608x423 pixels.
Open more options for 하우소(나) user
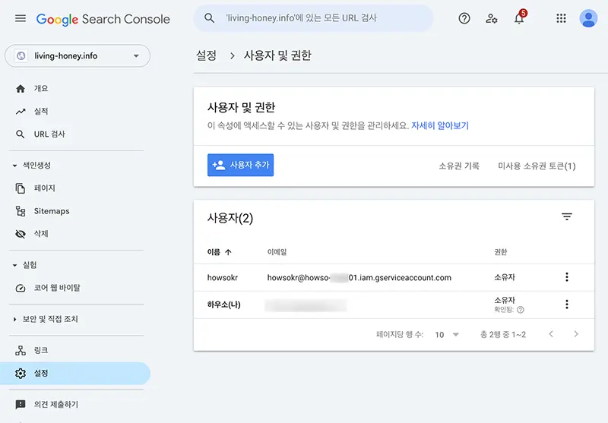566,305
